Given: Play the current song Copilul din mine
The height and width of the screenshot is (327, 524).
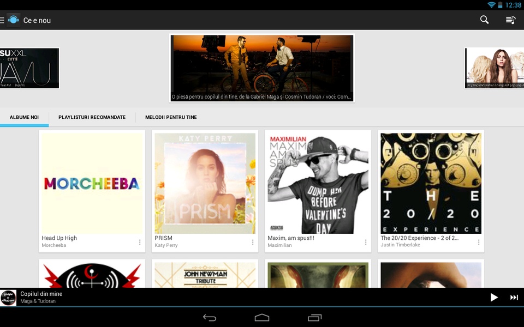Looking at the screenshot, I should tap(494, 298).
